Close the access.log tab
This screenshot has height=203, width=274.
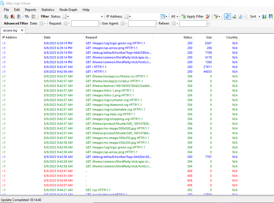pos(22,30)
